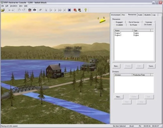163x128 pixels.
Task: Select the On Scene resources tab
Action: [148, 25]
